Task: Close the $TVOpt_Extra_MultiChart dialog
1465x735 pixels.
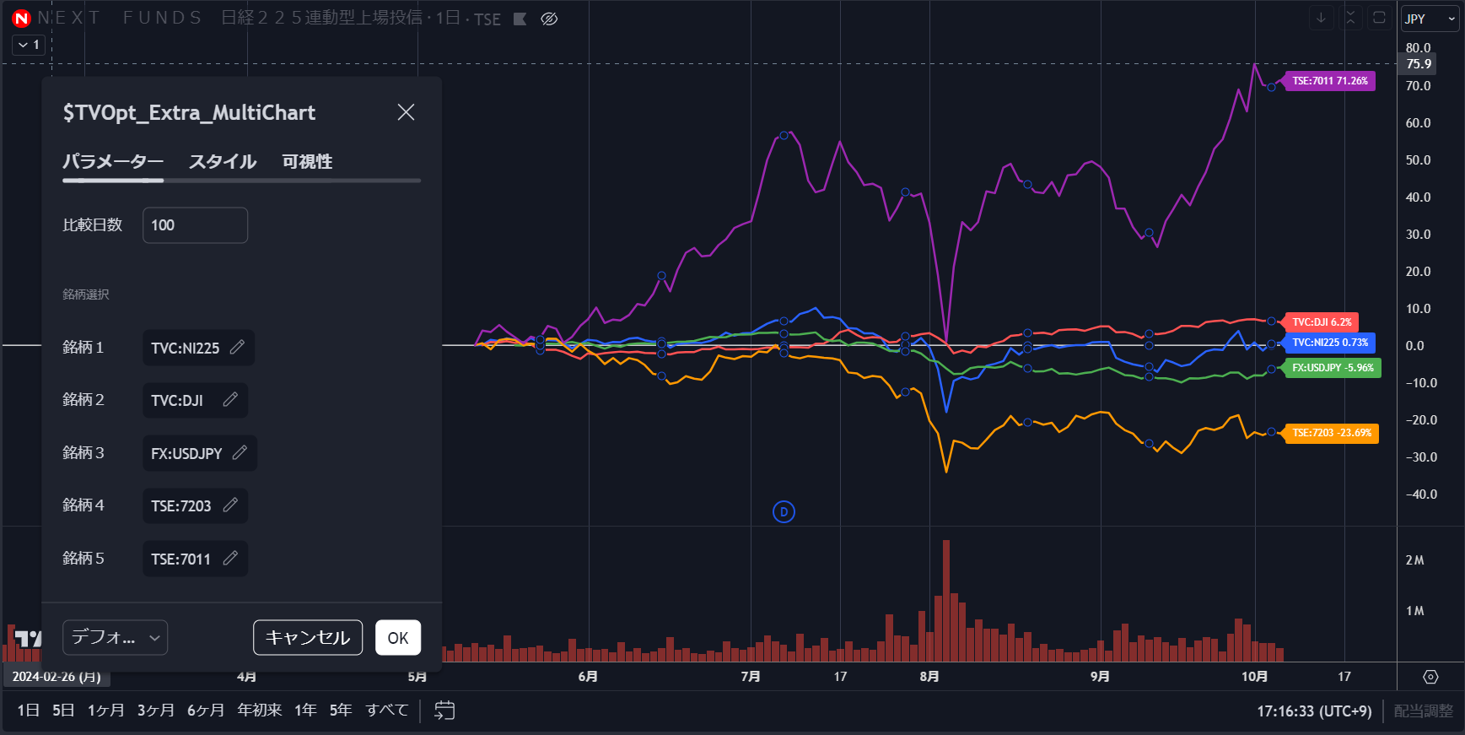Action: (x=406, y=112)
